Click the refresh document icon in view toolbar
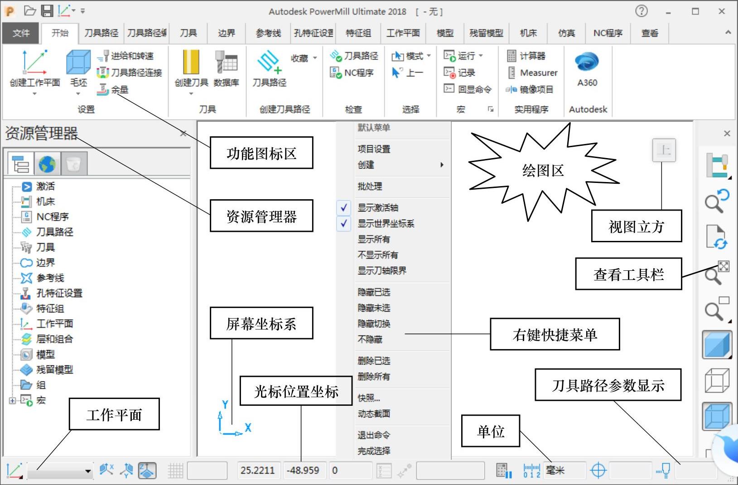Image resolution: width=738 pixels, height=485 pixels. coord(717,236)
